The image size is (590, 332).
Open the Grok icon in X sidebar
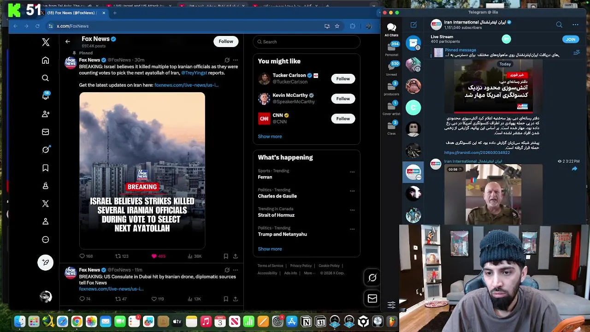click(45, 150)
